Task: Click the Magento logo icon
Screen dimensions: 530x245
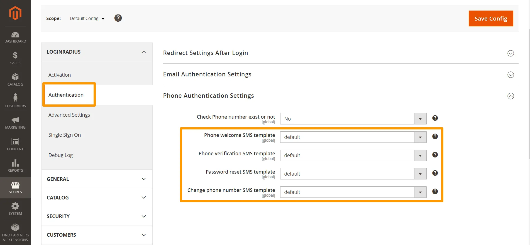Action: [x=15, y=13]
